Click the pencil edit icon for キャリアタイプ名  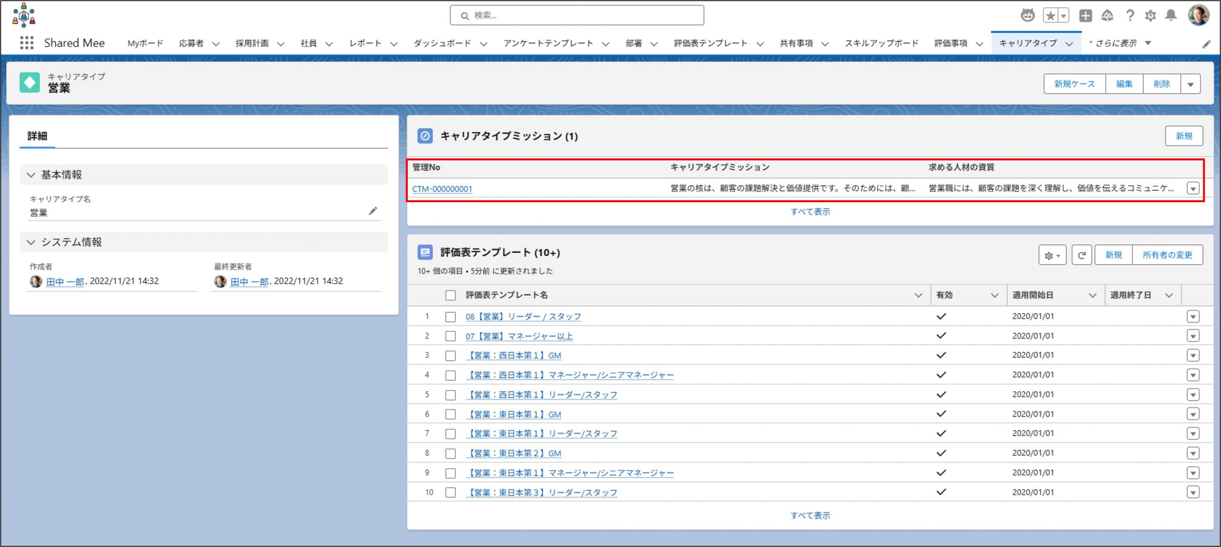point(373,211)
